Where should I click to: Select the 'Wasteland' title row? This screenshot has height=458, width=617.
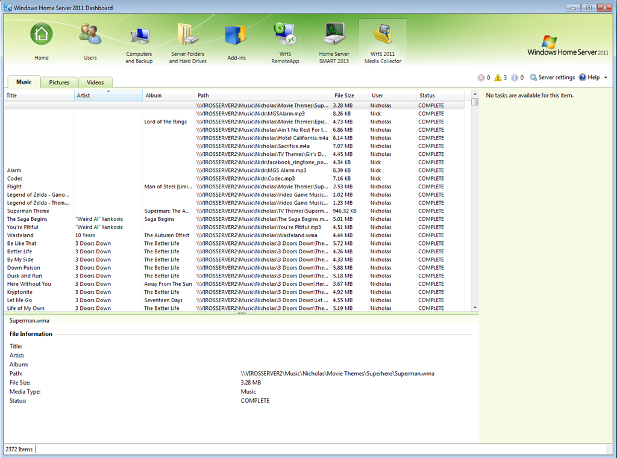point(234,235)
